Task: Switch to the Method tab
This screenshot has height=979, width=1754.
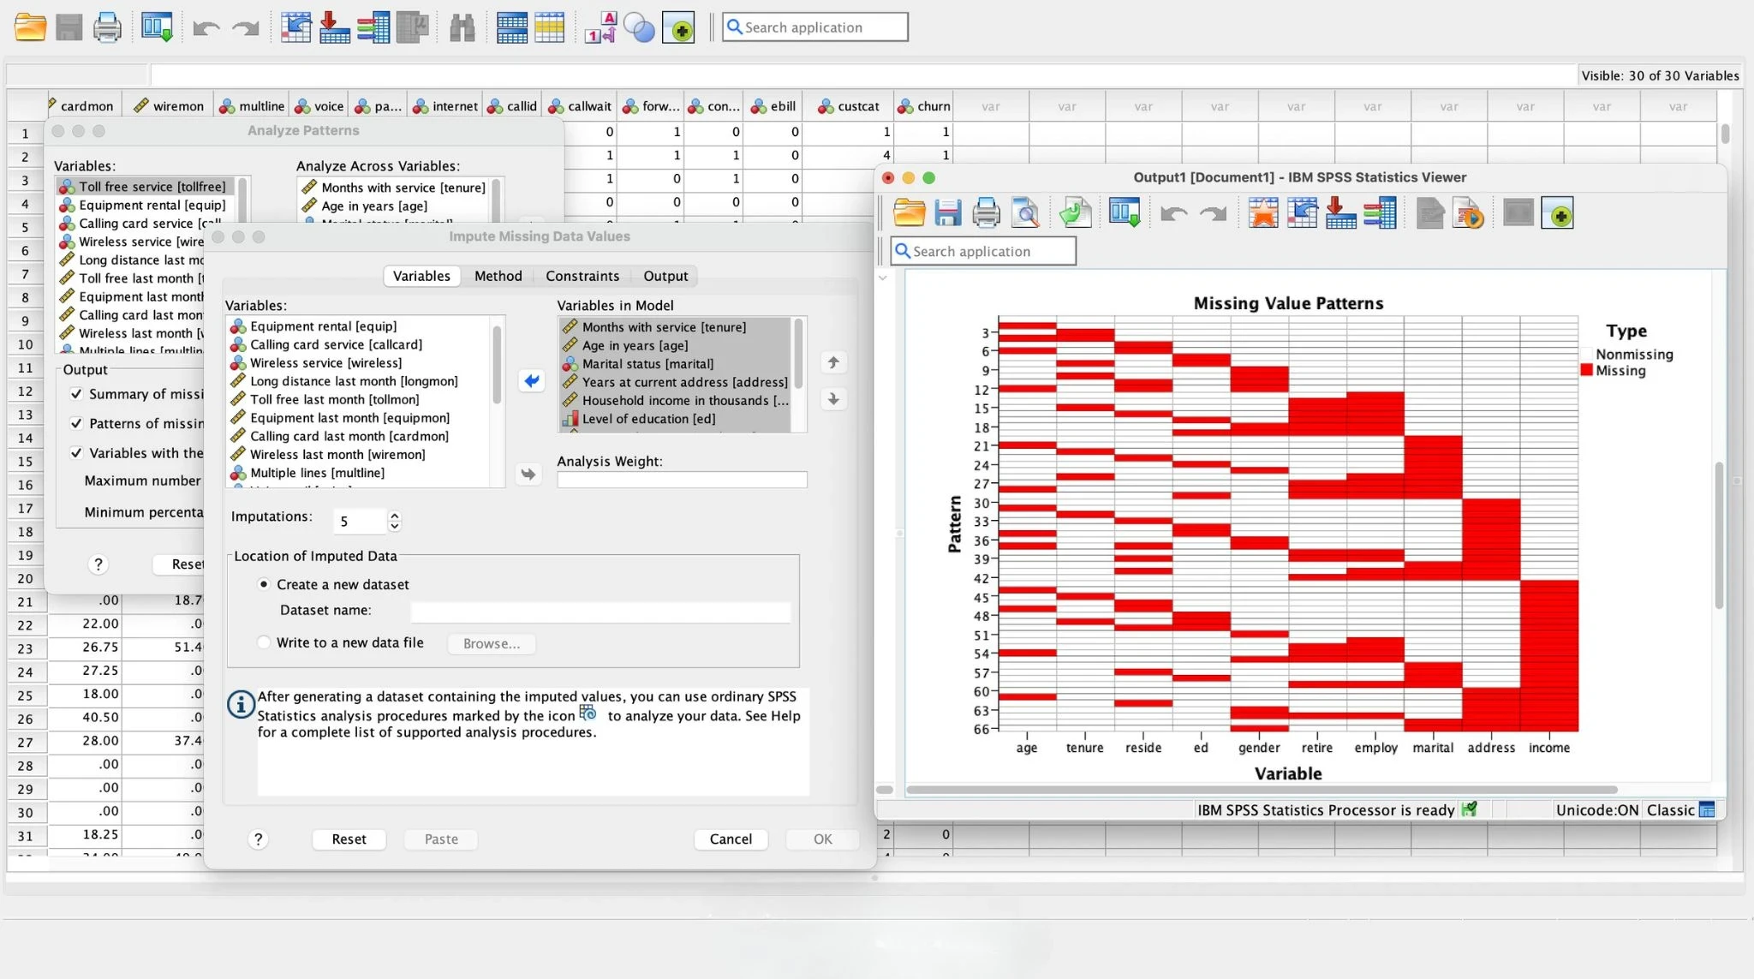Action: tap(498, 276)
